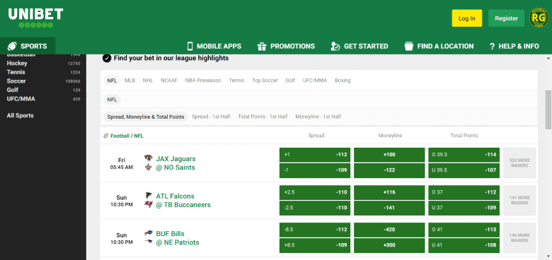Screen dimensions: 552x260
Task: Switch to the NBA Preseason tab
Action: tap(203, 81)
